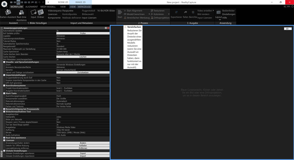Click the Zurücksetzen layout button
The height and width of the screenshot is (160, 294).
(83, 72)
